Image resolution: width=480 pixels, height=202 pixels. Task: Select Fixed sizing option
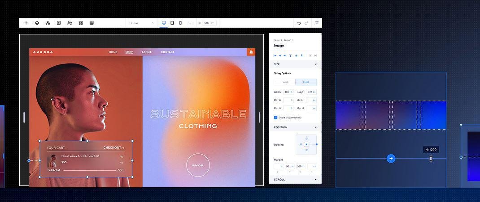tap(284, 82)
